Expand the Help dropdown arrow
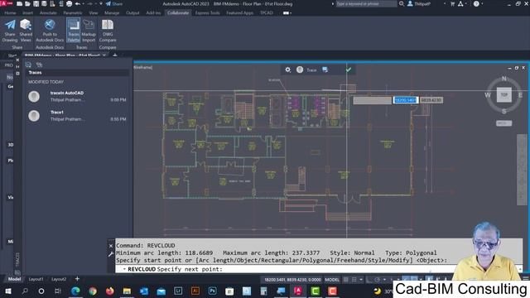This screenshot has height=298, width=530. tap(482, 3)
